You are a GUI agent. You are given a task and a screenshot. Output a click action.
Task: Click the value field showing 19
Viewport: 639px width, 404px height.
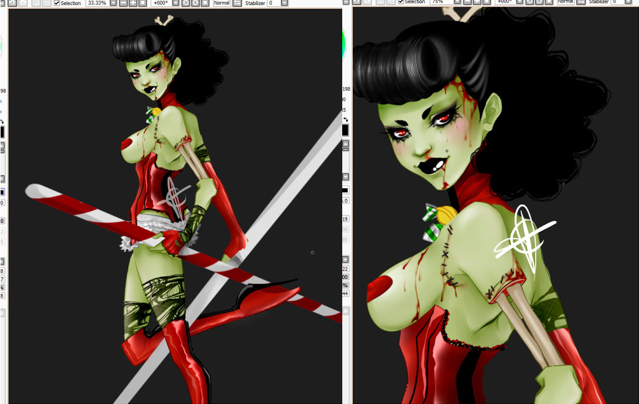point(345,219)
